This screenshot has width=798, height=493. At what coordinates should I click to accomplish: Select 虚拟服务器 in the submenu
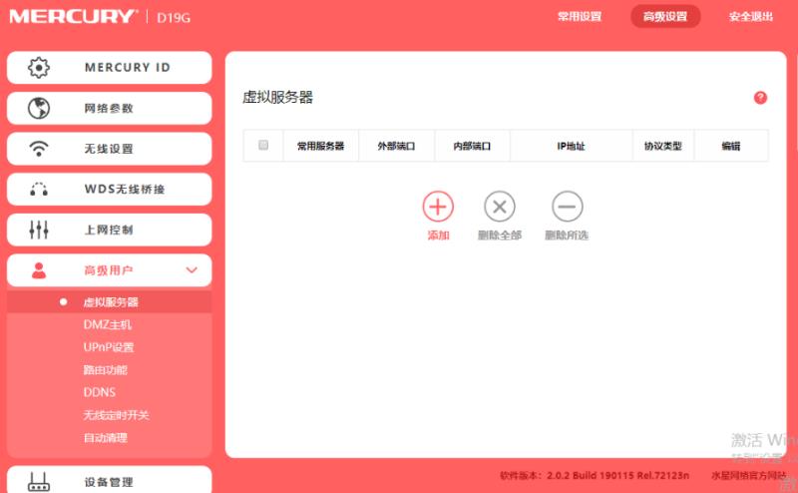110,302
